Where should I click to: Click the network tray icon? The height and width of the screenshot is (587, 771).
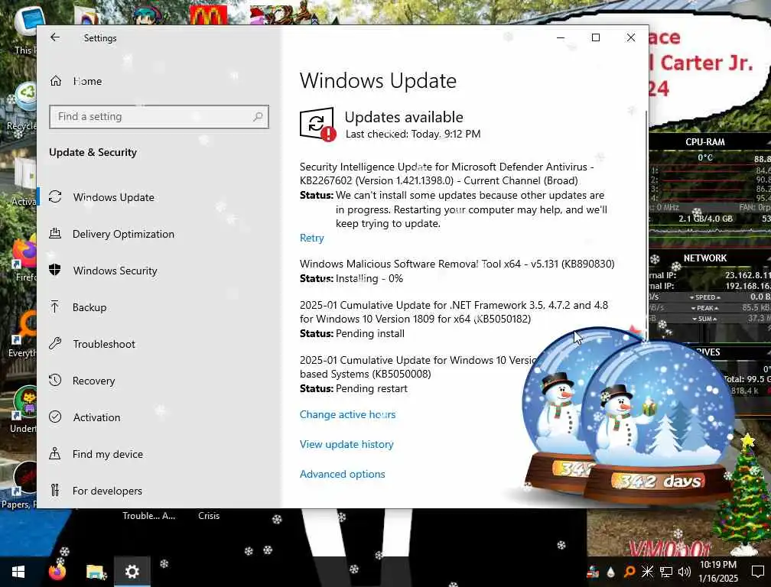665,572
